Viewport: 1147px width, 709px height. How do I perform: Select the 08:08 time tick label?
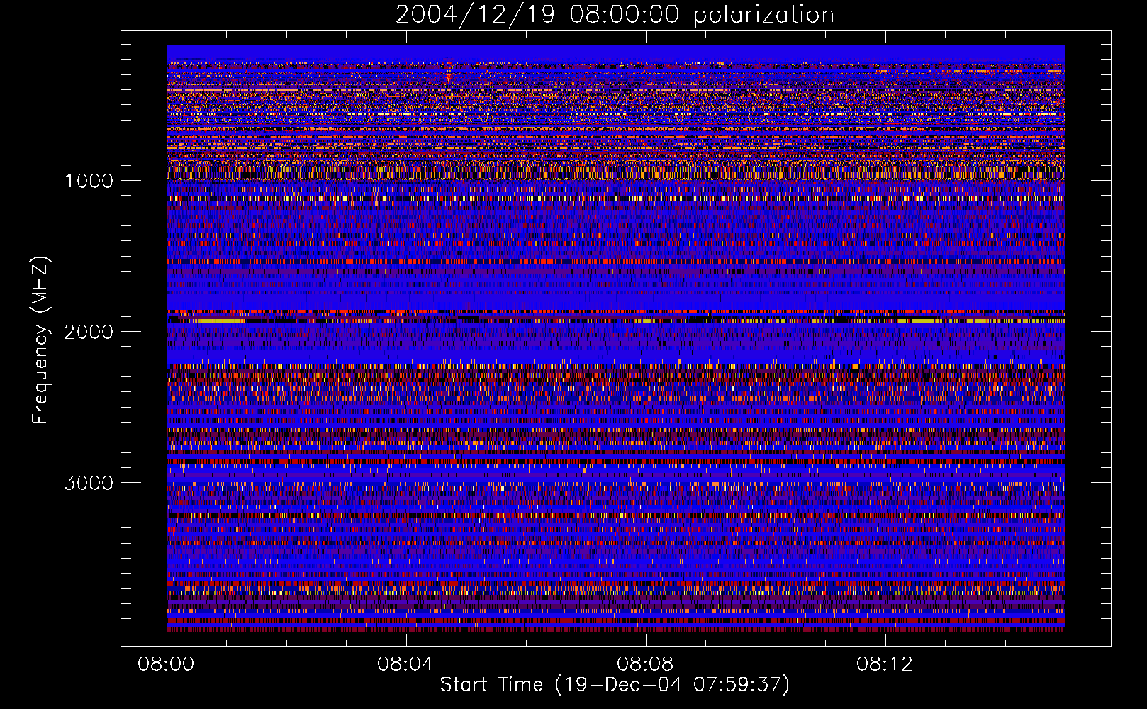645,664
